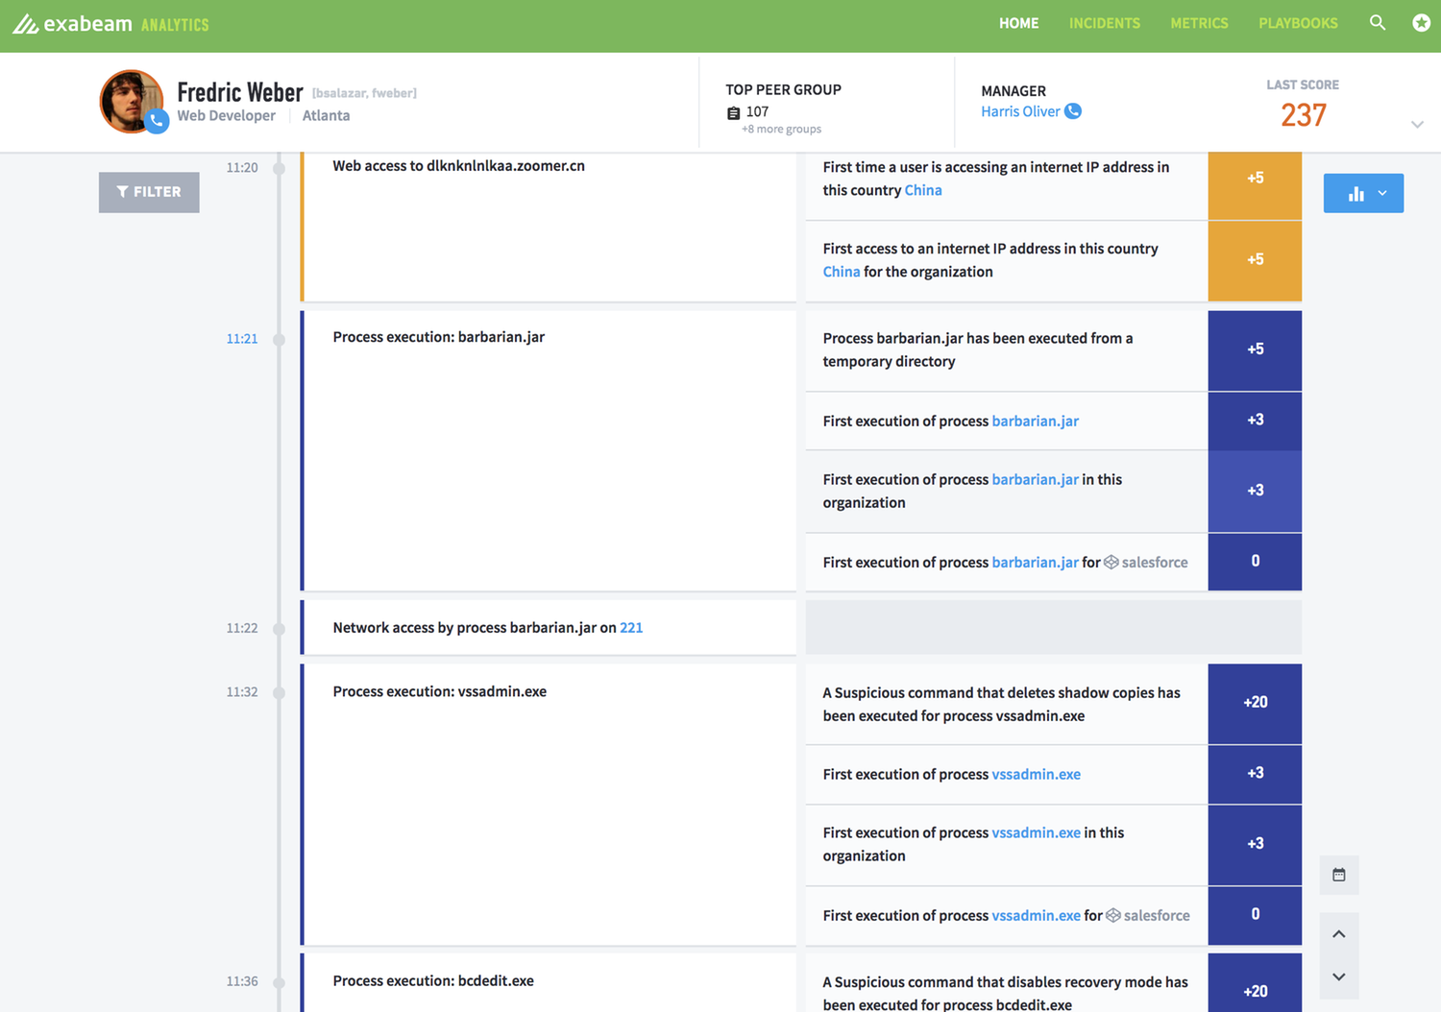Open the calendar date picker icon
Screen dimensions: 1441x1012
(1338, 875)
